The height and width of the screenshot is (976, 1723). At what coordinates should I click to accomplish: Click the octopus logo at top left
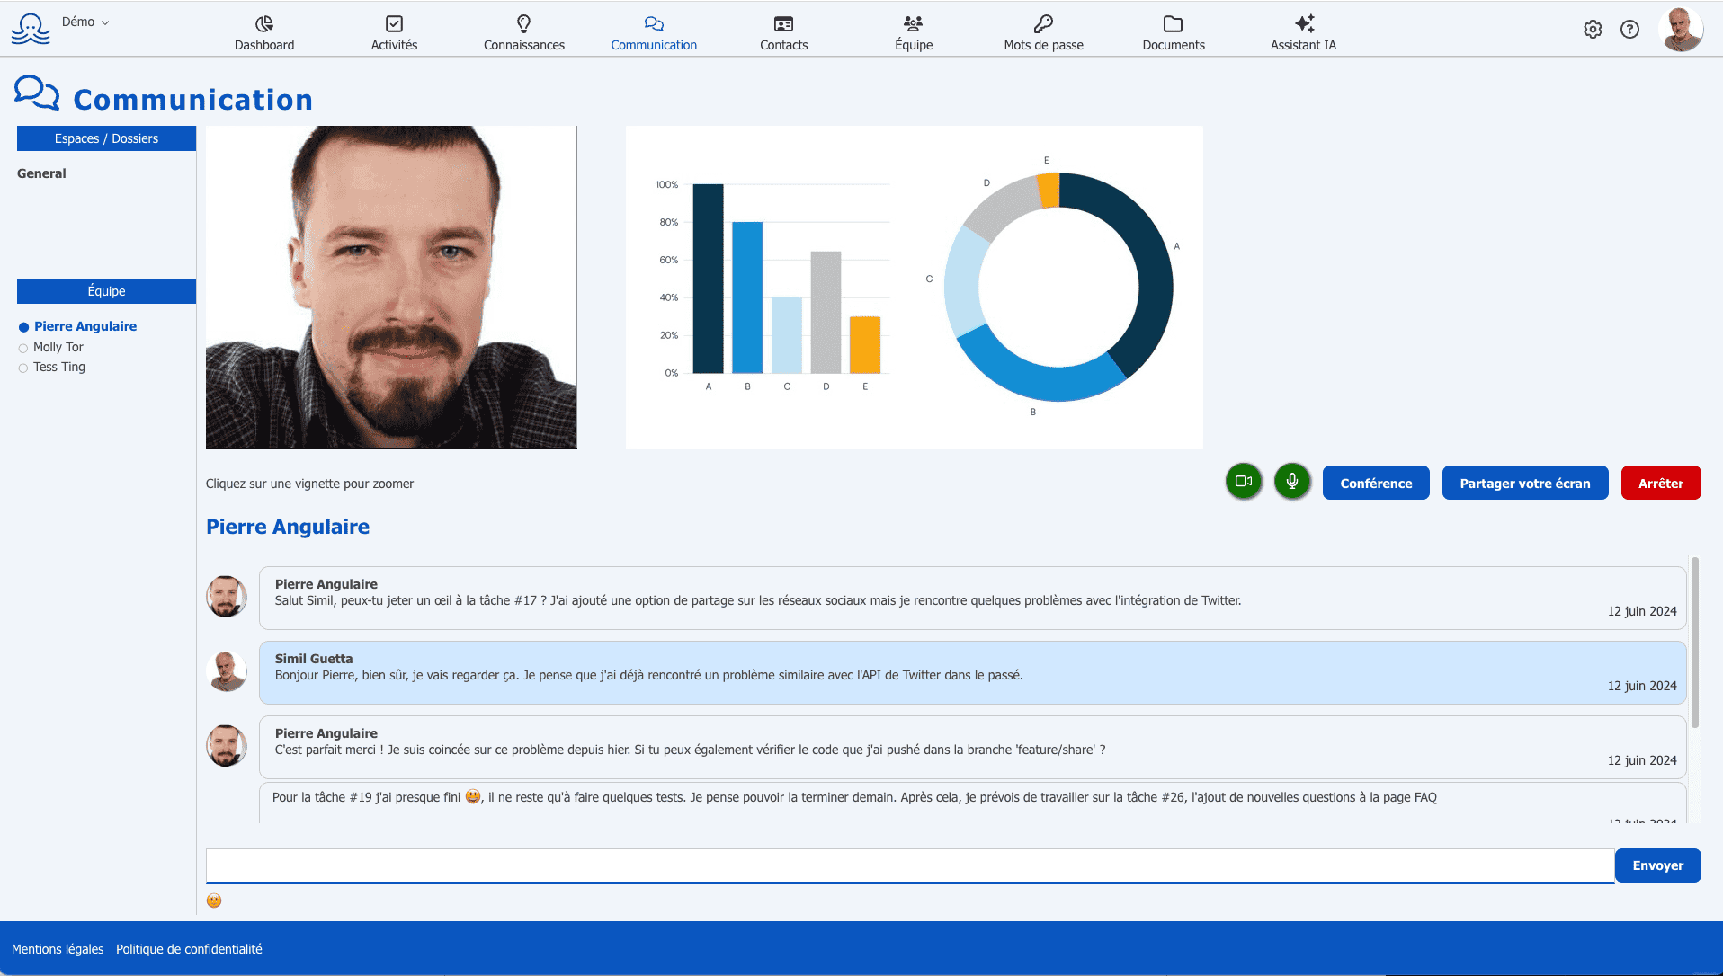tap(31, 29)
